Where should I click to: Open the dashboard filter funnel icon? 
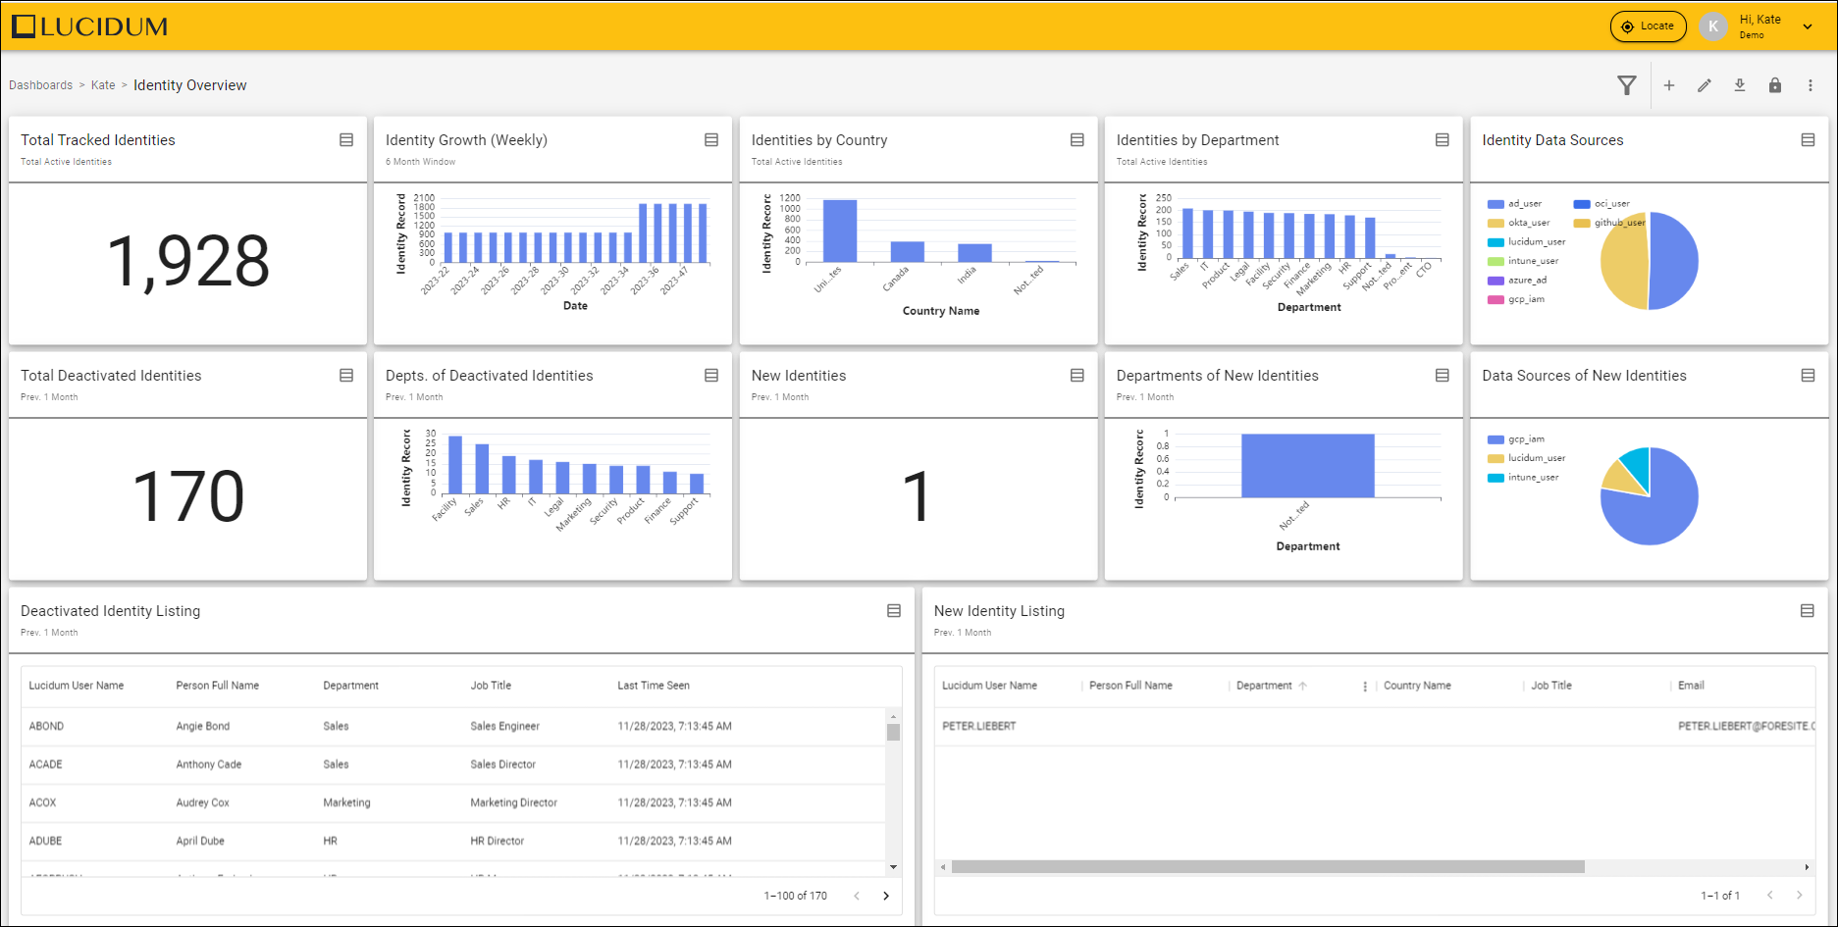(1626, 85)
